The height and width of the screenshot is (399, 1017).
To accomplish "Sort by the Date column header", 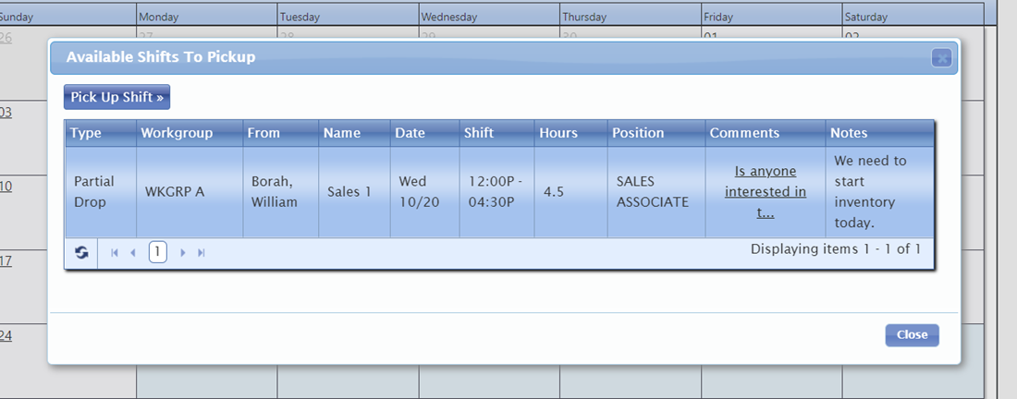I will (x=410, y=133).
